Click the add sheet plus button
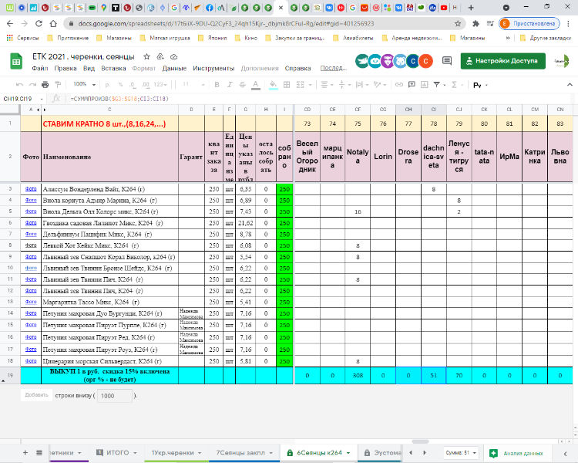This screenshot has height=463, width=578. point(26,452)
